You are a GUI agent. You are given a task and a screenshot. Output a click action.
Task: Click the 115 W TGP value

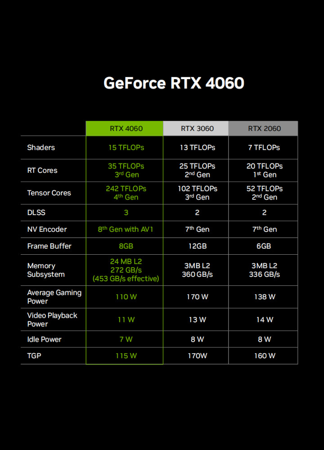coord(126,356)
